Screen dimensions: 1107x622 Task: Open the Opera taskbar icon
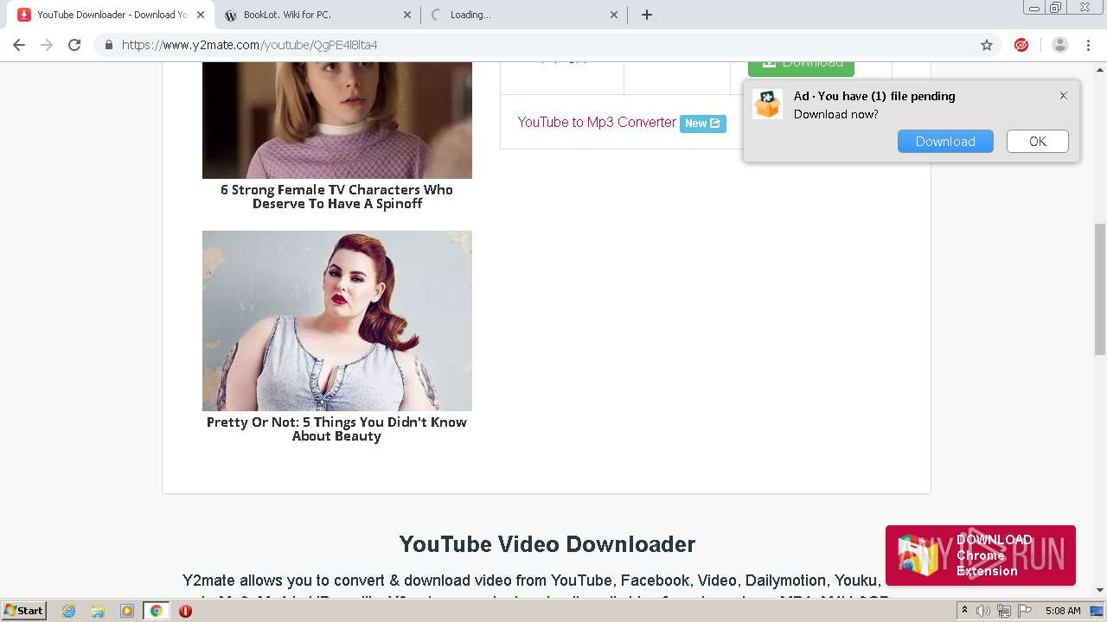[184, 611]
